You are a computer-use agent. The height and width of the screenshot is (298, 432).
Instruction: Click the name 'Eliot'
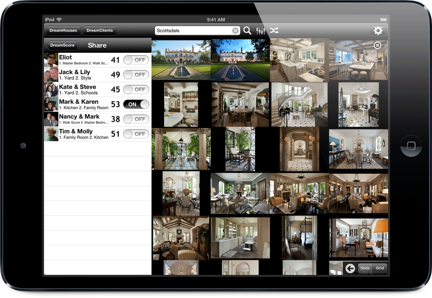[x=65, y=57]
